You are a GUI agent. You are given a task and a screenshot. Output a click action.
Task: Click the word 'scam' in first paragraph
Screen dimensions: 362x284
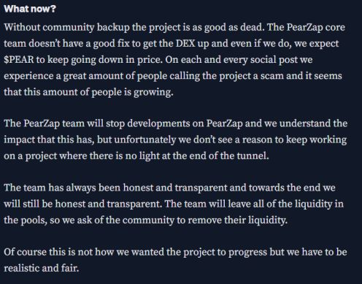click(x=272, y=76)
